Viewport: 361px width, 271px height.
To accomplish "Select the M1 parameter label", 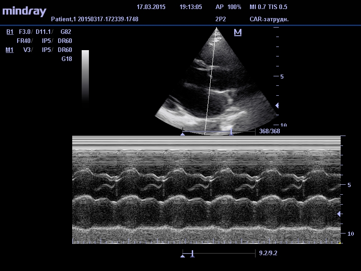I will click(9, 50).
